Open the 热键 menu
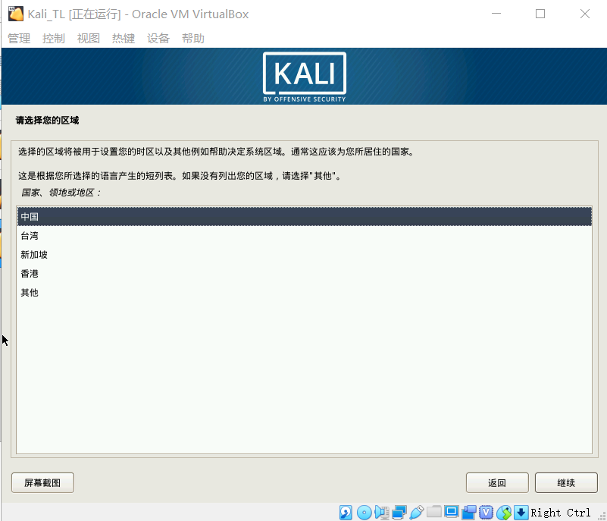The height and width of the screenshot is (521, 607). pyautogui.click(x=123, y=39)
